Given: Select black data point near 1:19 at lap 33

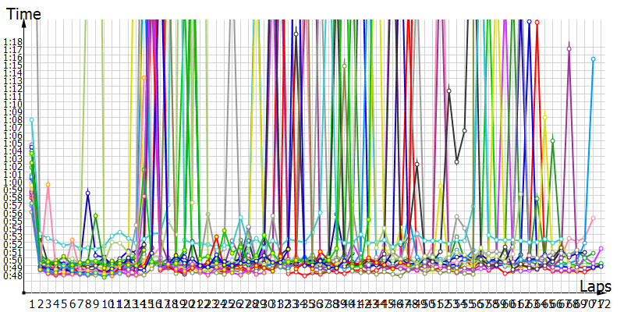Looking at the screenshot, I should pos(296,34).
